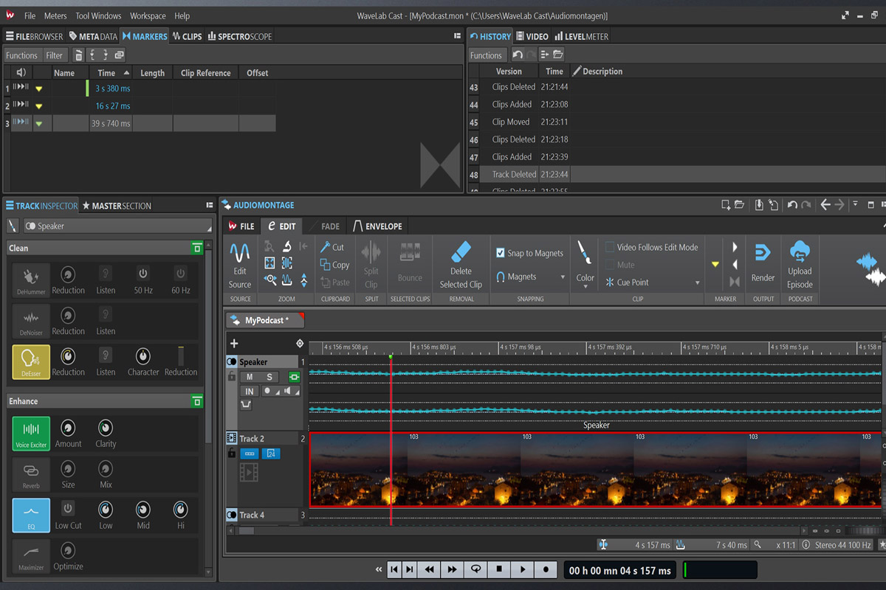The height and width of the screenshot is (590, 886).
Task: Click the Split Clip icon
Action: click(371, 253)
